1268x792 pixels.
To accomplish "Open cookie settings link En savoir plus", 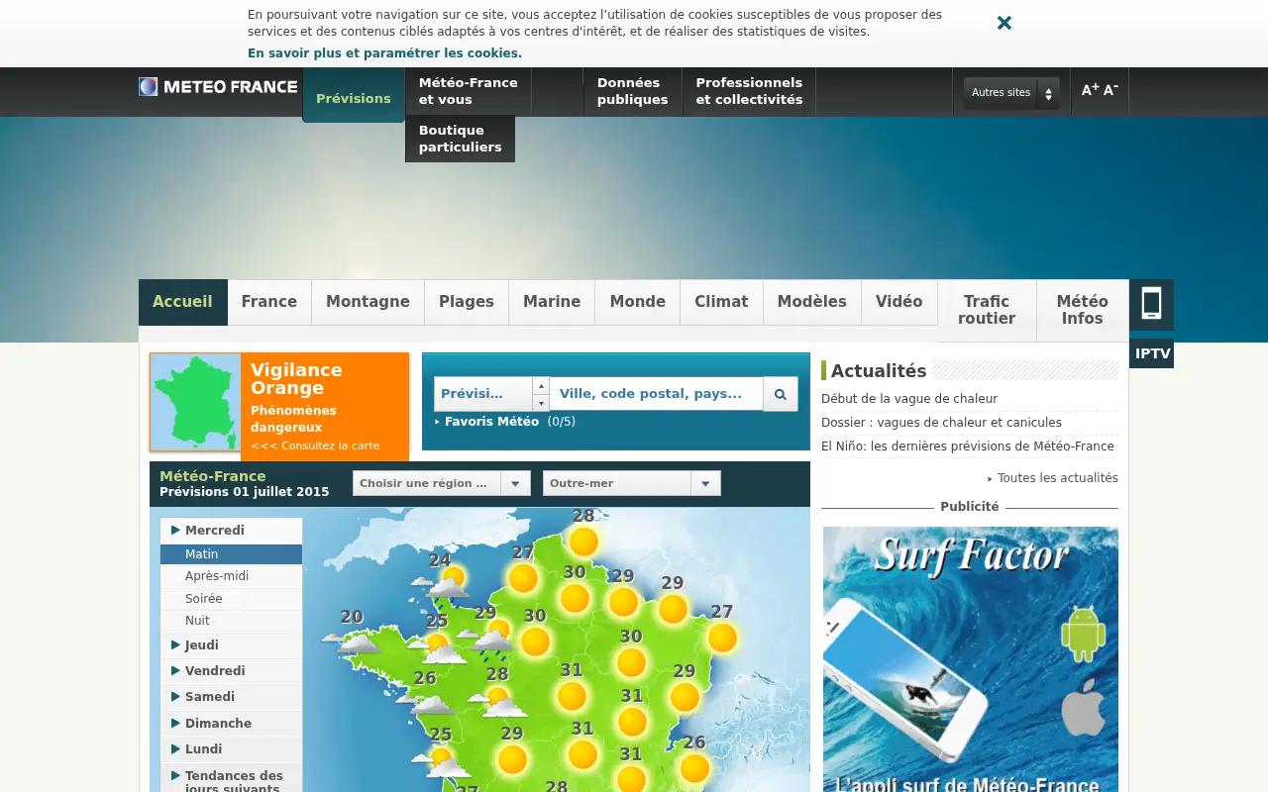I will [384, 53].
